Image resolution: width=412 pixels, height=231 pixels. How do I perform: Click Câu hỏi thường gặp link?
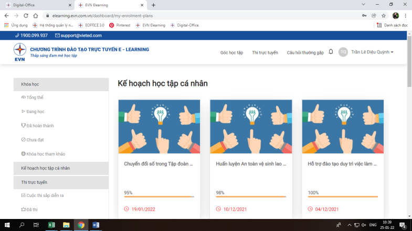[305, 52]
